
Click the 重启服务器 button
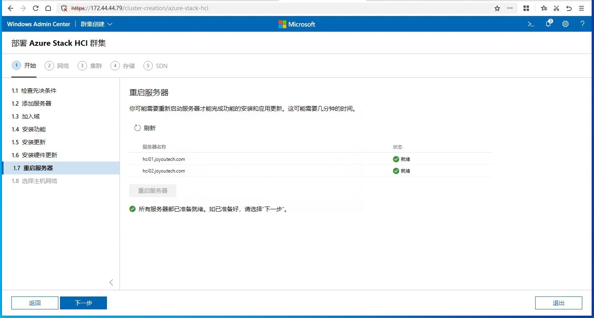[153, 190]
